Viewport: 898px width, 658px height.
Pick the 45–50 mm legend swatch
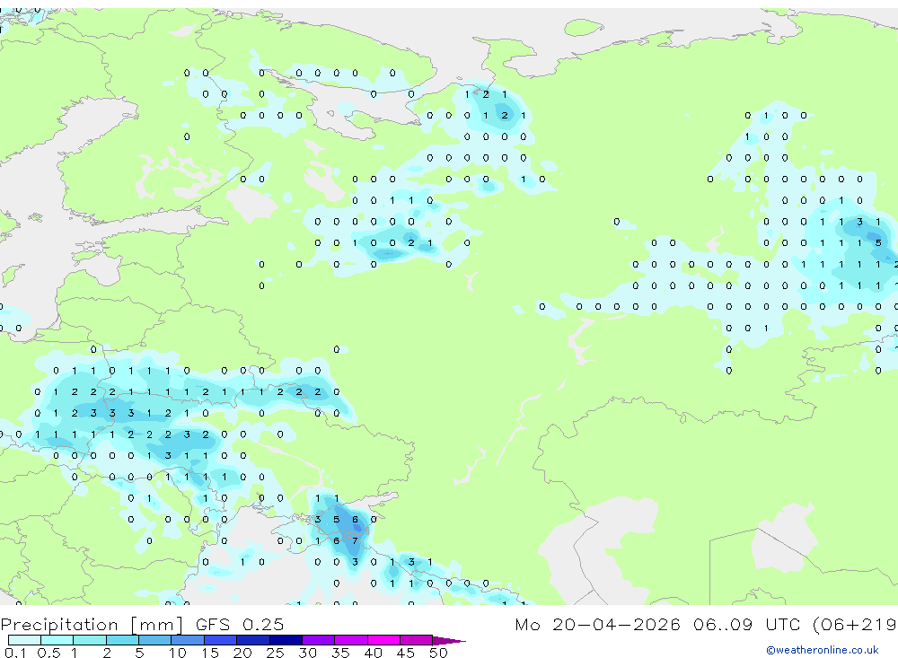click(x=417, y=640)
